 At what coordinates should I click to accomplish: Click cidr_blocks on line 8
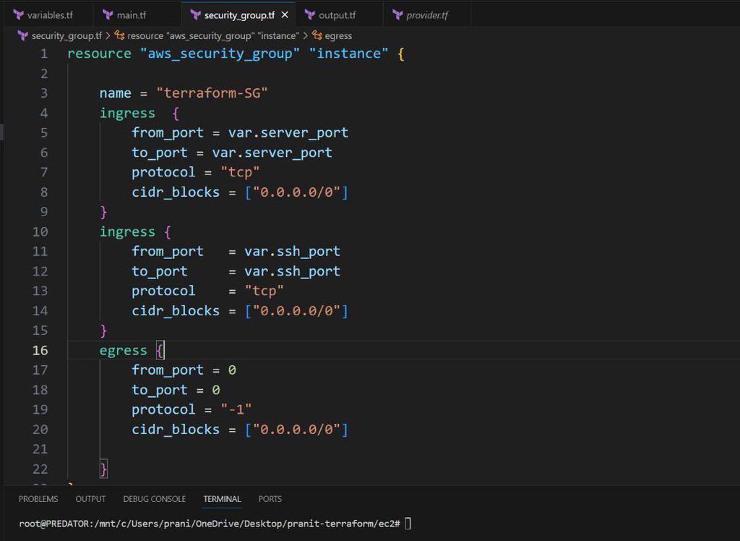[x=176, y=192]
